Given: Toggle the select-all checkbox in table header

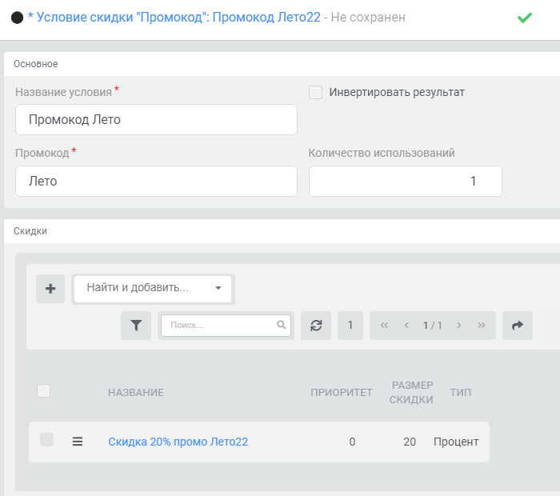Looking at the screenshot, I should pyautogui.click(x=43, y=390).
